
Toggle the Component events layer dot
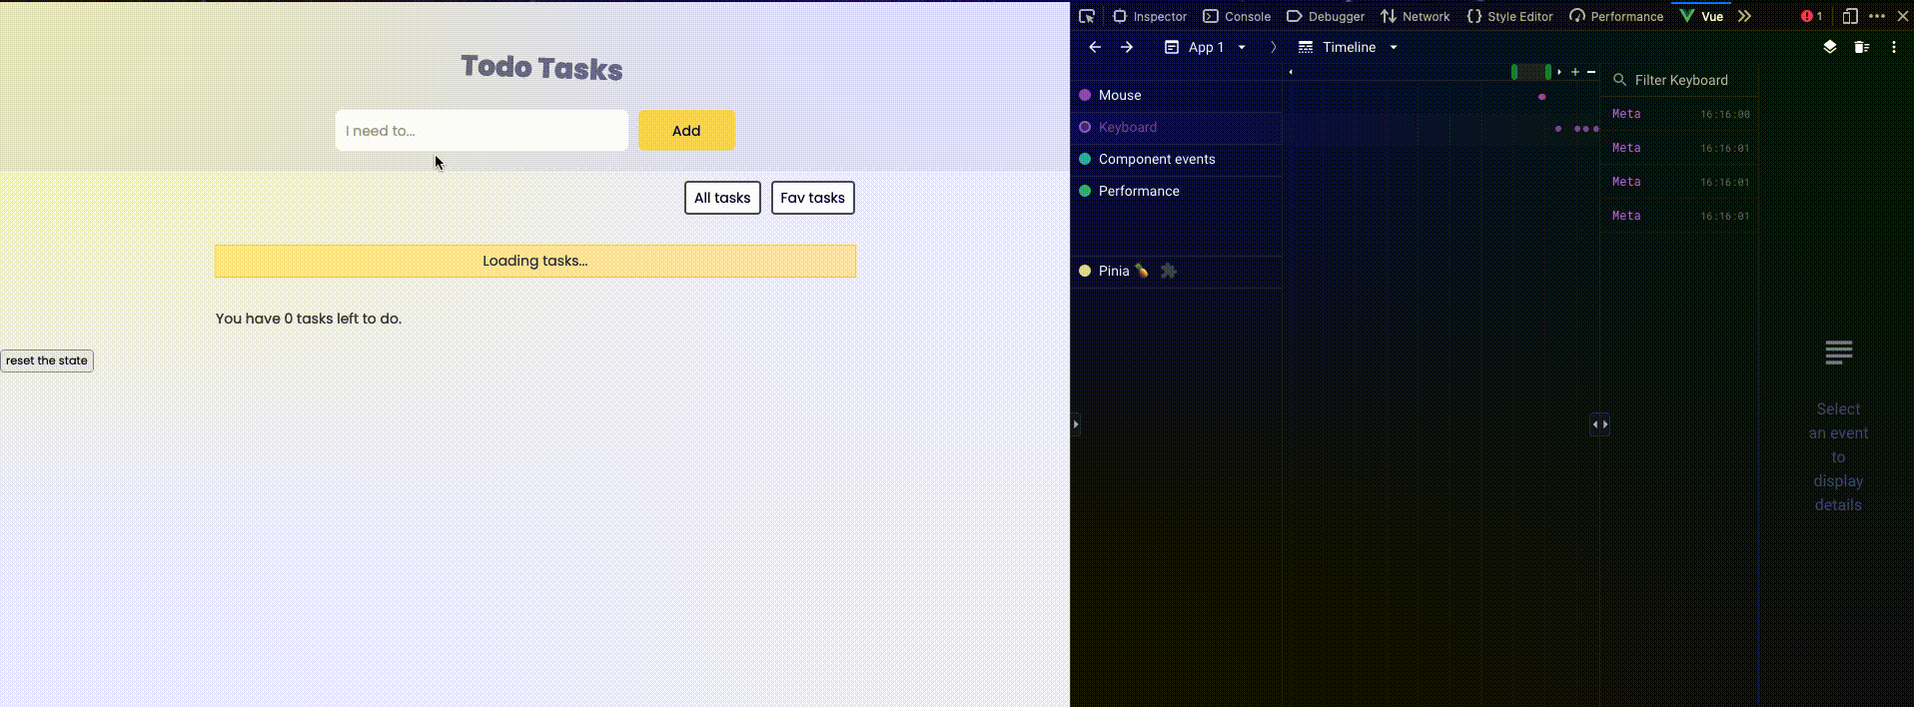coord(1085,159)
